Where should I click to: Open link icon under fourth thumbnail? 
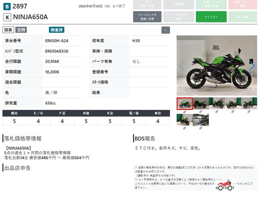point(232,112)
